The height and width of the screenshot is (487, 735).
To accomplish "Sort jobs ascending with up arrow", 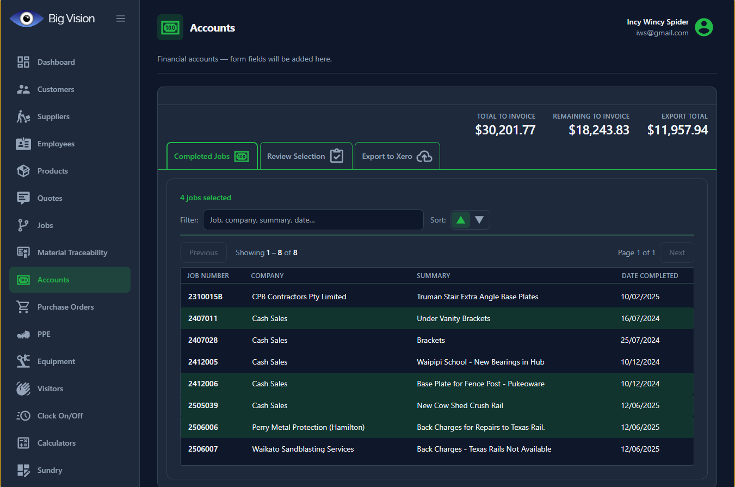I will (461, 220).
